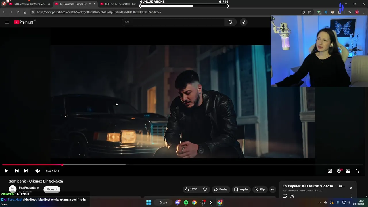368x207 pixels.
Task: Toggle playlist loop icon
Action: point(285,196)
